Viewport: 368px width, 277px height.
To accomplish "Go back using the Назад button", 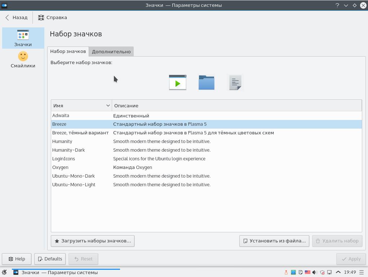I will 17,17.
